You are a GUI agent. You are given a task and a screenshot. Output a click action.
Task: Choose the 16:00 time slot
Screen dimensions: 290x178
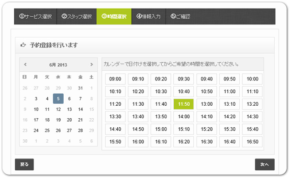(138, 142)
